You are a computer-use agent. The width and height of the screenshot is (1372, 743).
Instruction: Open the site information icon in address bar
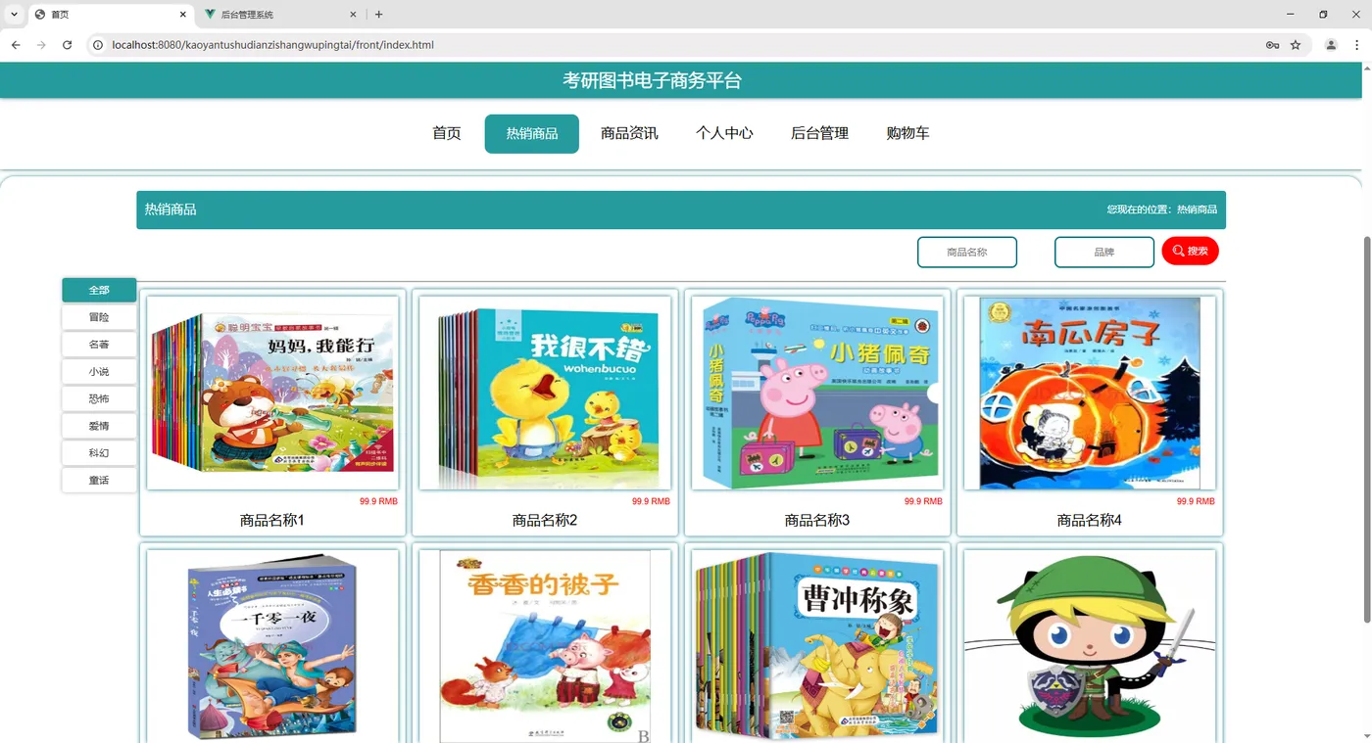pyautogui.click(x=98, y=45)
